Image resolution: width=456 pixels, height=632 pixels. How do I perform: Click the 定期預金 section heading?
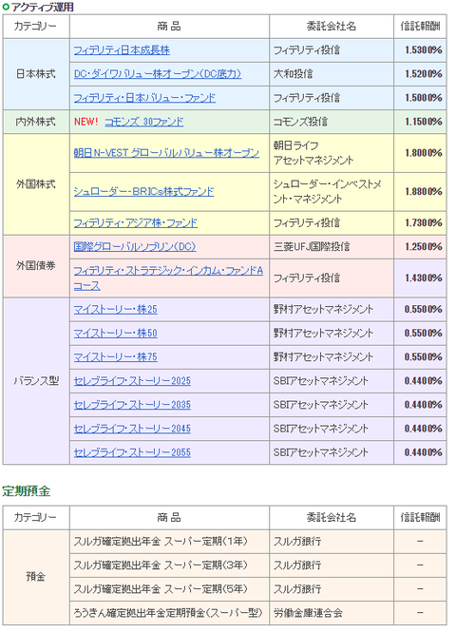[27, 491]
